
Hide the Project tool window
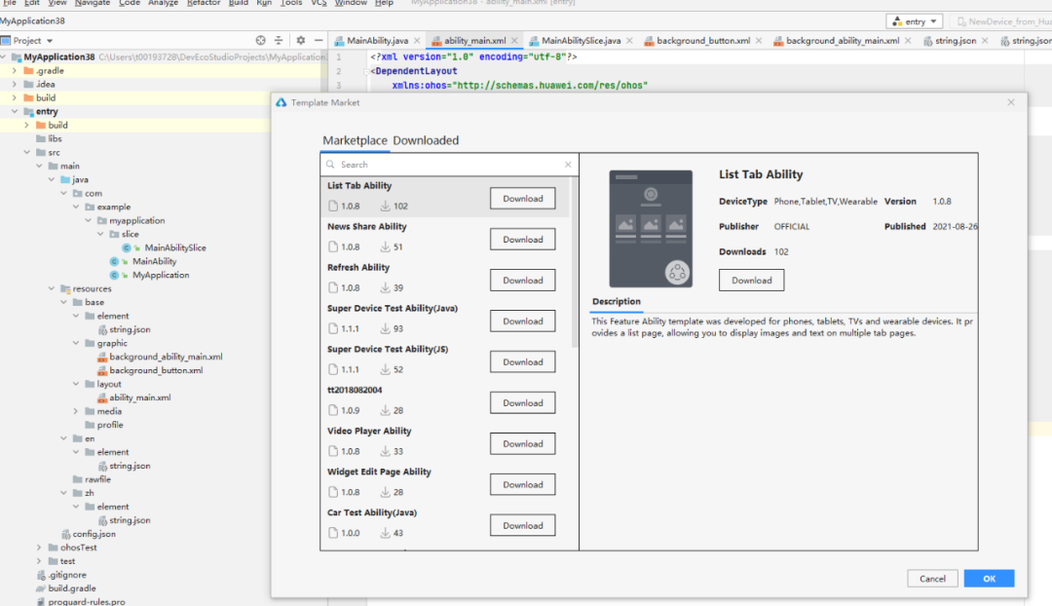click(319, 41)
